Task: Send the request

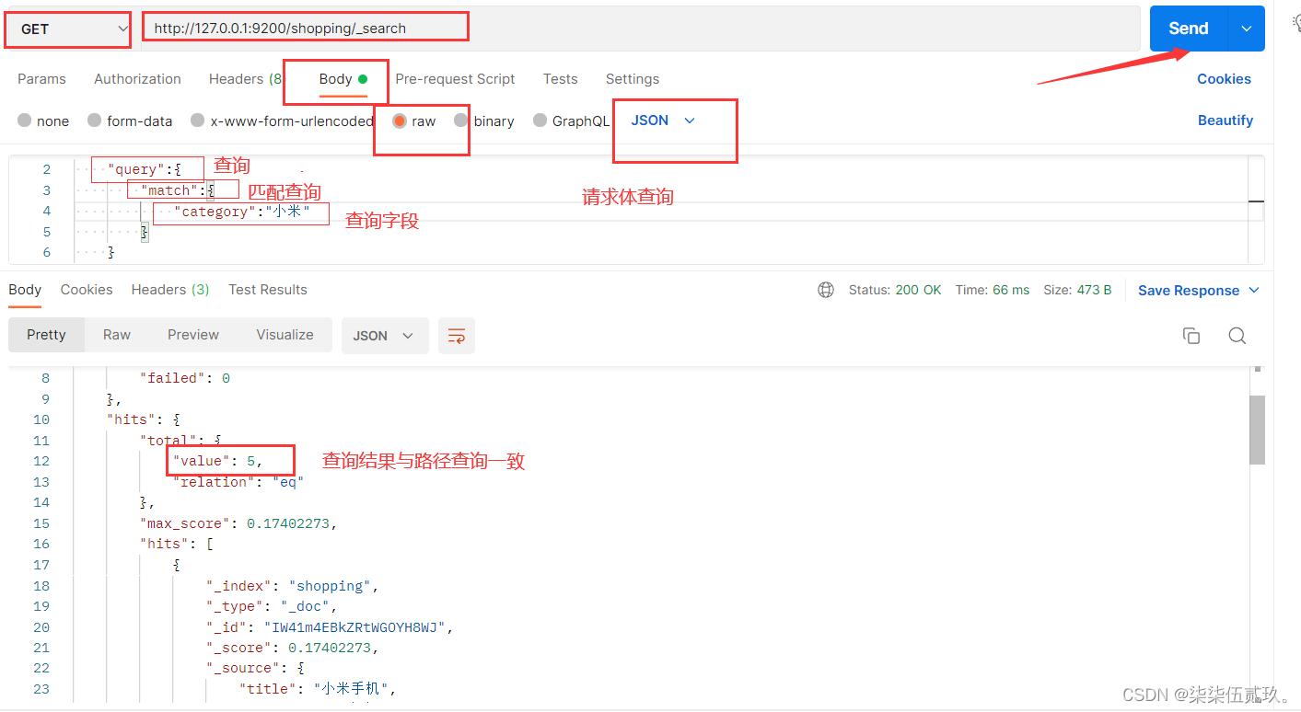Action: (1189, 29)
